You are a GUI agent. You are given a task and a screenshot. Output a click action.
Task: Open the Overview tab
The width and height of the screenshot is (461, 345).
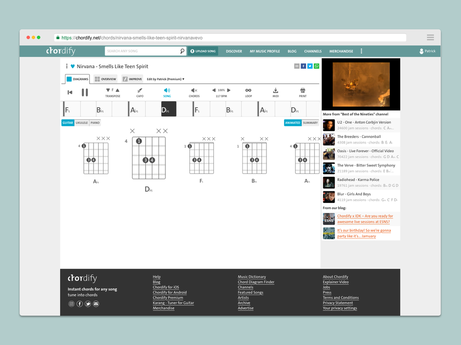106,79
